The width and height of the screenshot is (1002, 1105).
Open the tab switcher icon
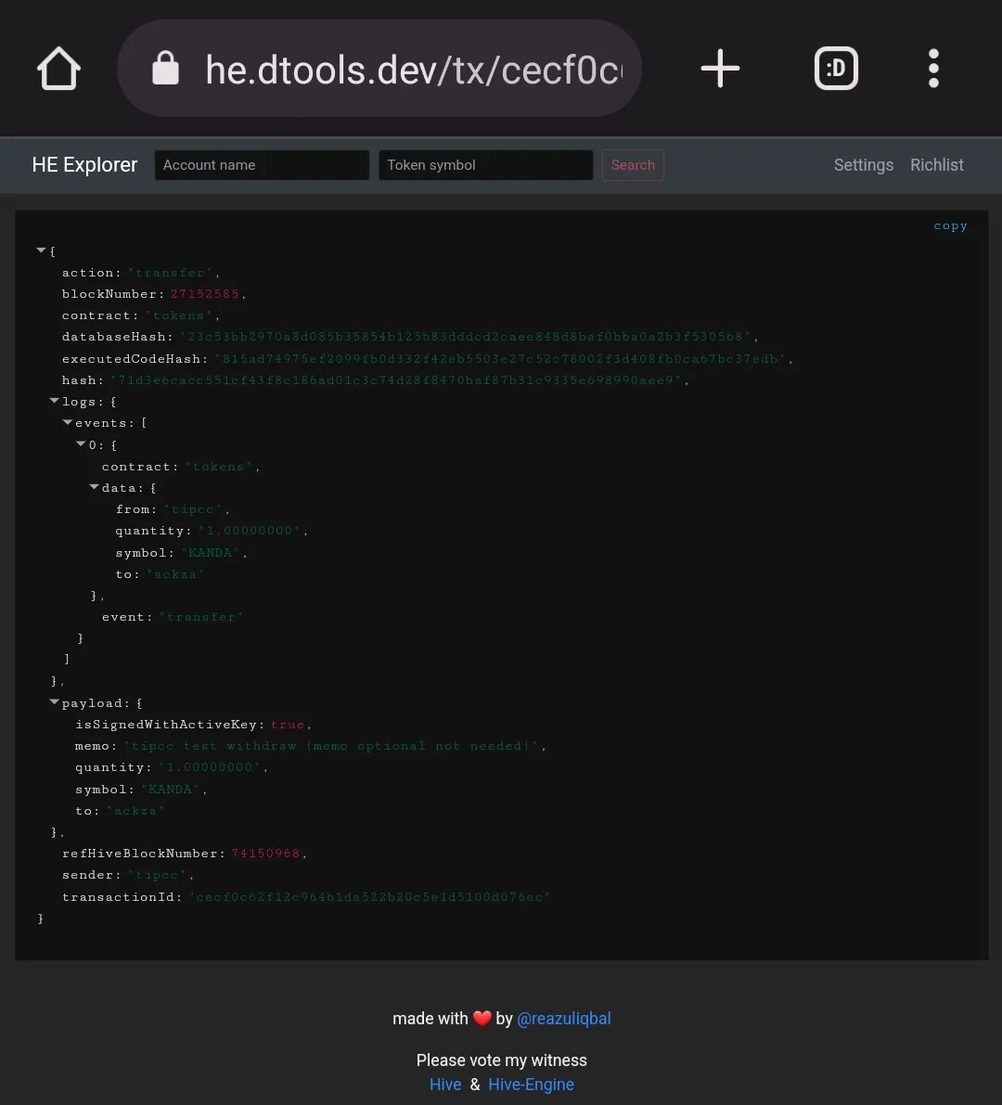(x=836, y=69)
